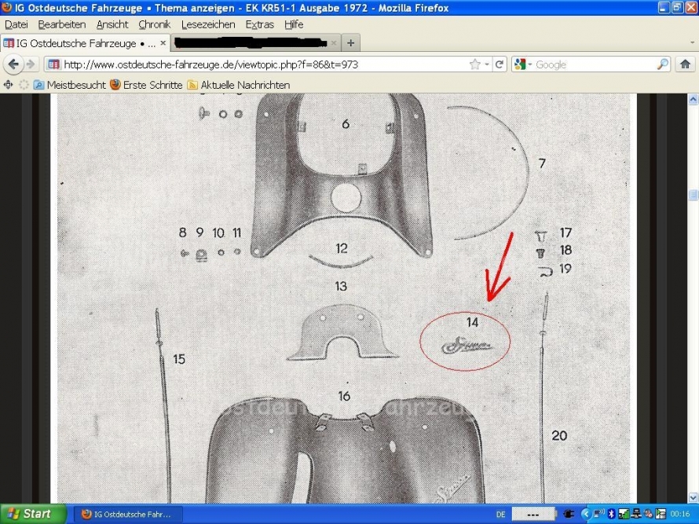Click the scroll up arrow on the page
Viewport: 699px width, 524px height.
click(x=693, y=99)
